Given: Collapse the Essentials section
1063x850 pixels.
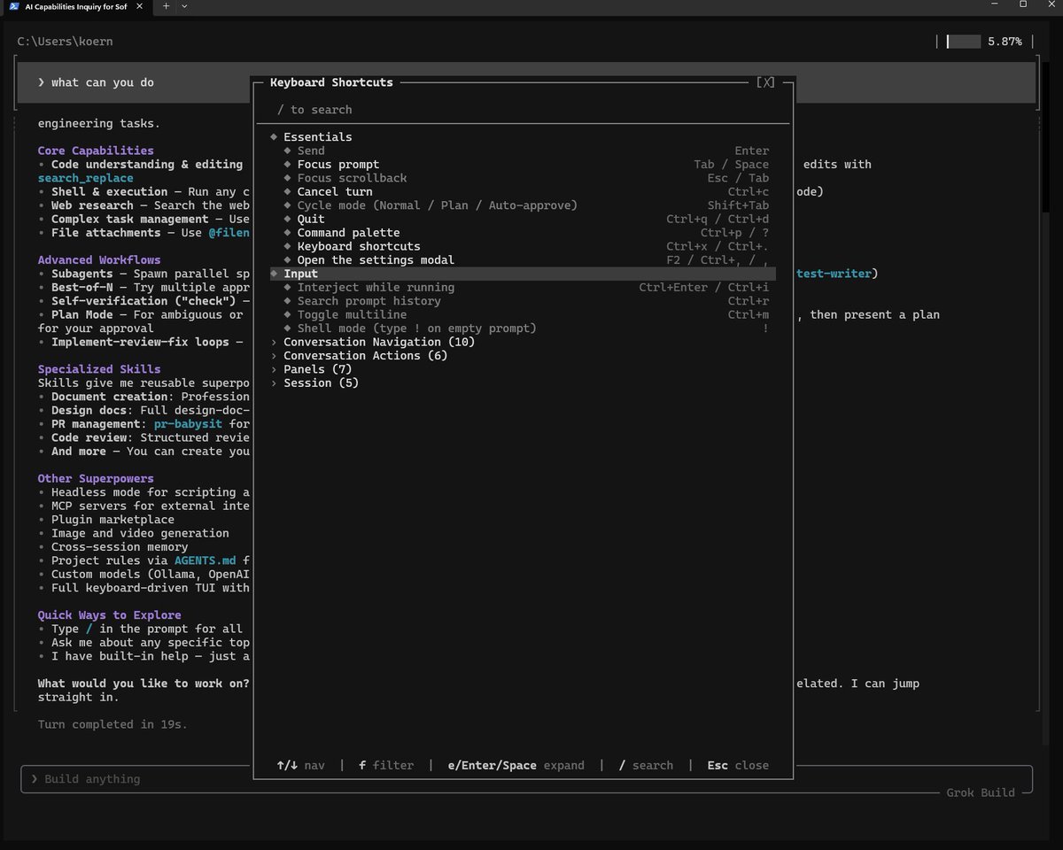Looking at the screenshot, I should [x=523, y=137].
